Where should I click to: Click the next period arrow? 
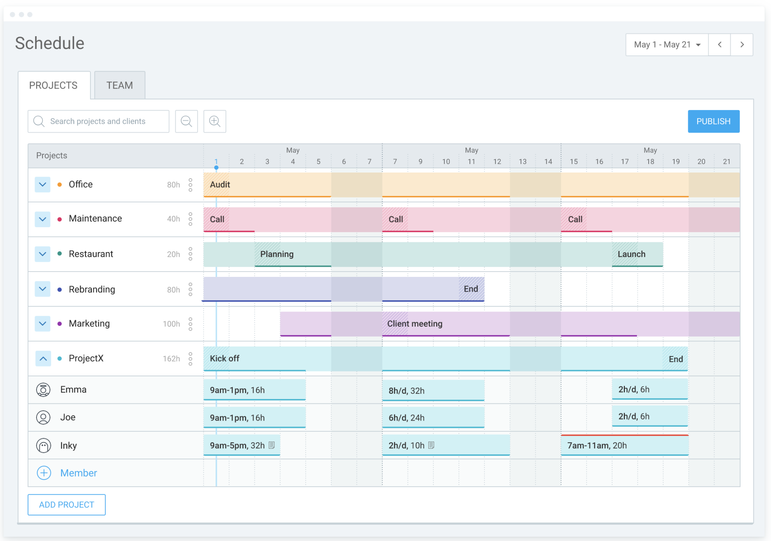[742, 44]
